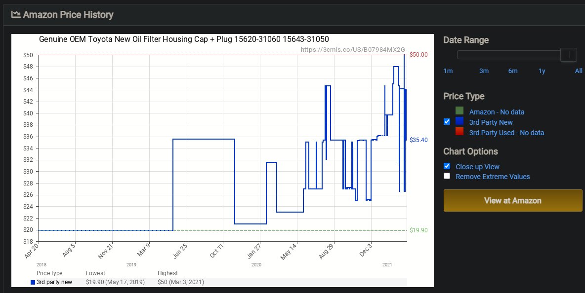The width and height of the screenshot is (585, 293).
Task: Select the 1m date range
Action: (448, 71)
